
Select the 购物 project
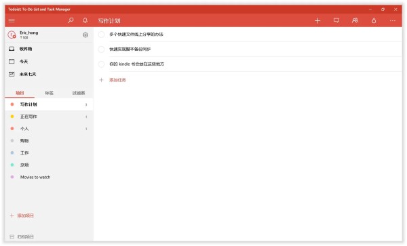(49, 141)
